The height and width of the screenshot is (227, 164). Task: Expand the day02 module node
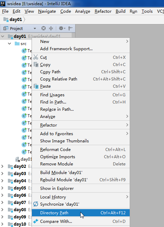point(2,166)
